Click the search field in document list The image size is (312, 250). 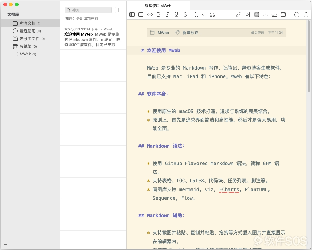pyautogui.click(x=88, y=10)
